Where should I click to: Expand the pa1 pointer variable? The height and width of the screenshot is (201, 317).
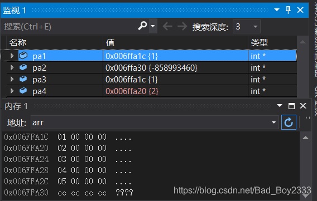12,56
